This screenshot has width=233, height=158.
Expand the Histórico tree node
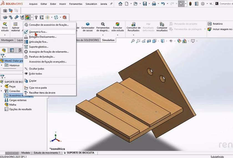pyautogui.click(x=2, y=65)
